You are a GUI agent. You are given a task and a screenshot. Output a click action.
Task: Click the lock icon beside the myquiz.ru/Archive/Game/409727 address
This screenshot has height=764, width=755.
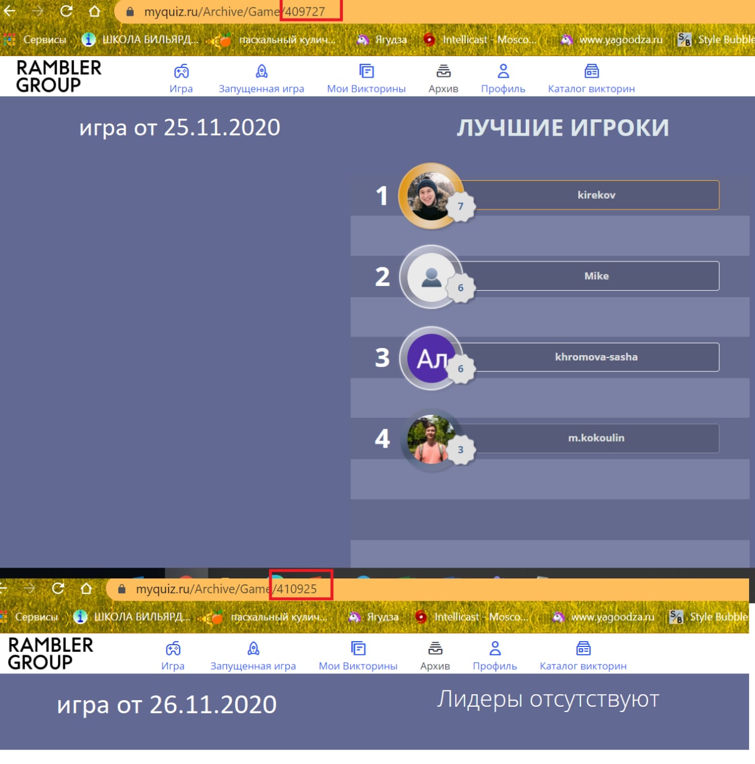point(130,12)
